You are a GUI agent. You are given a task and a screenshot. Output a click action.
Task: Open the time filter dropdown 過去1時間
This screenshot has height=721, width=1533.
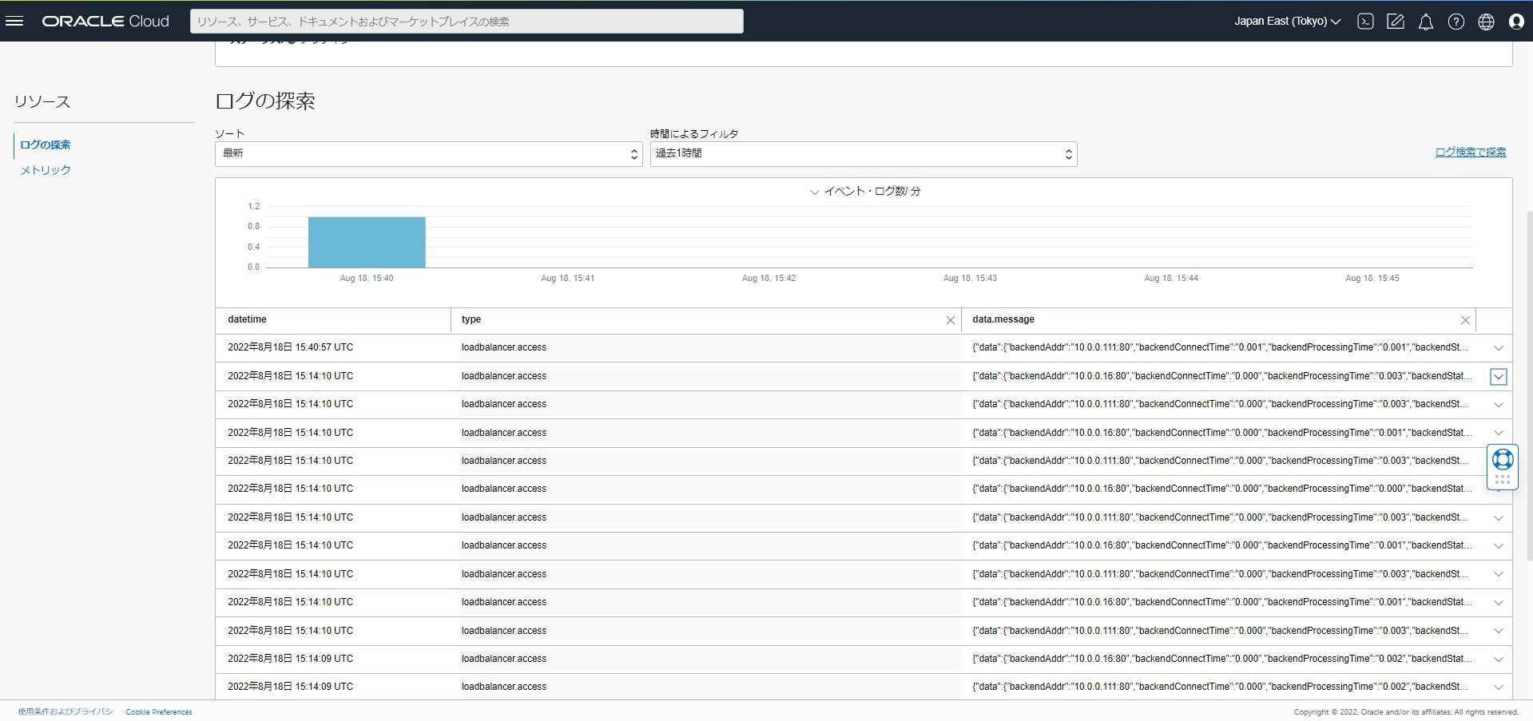point(863,154)
